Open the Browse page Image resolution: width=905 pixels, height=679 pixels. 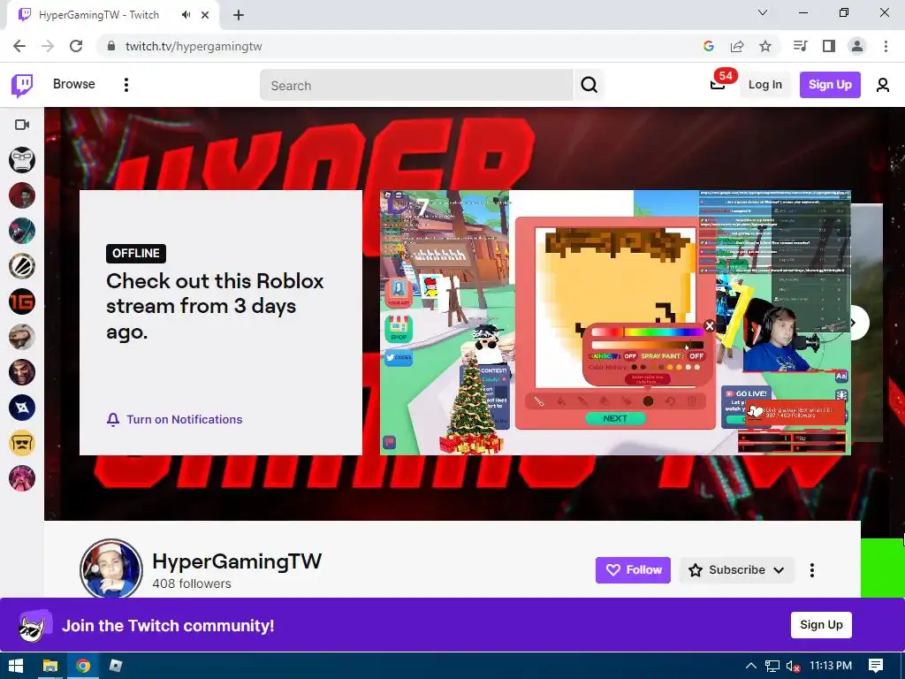pos(74,84)
